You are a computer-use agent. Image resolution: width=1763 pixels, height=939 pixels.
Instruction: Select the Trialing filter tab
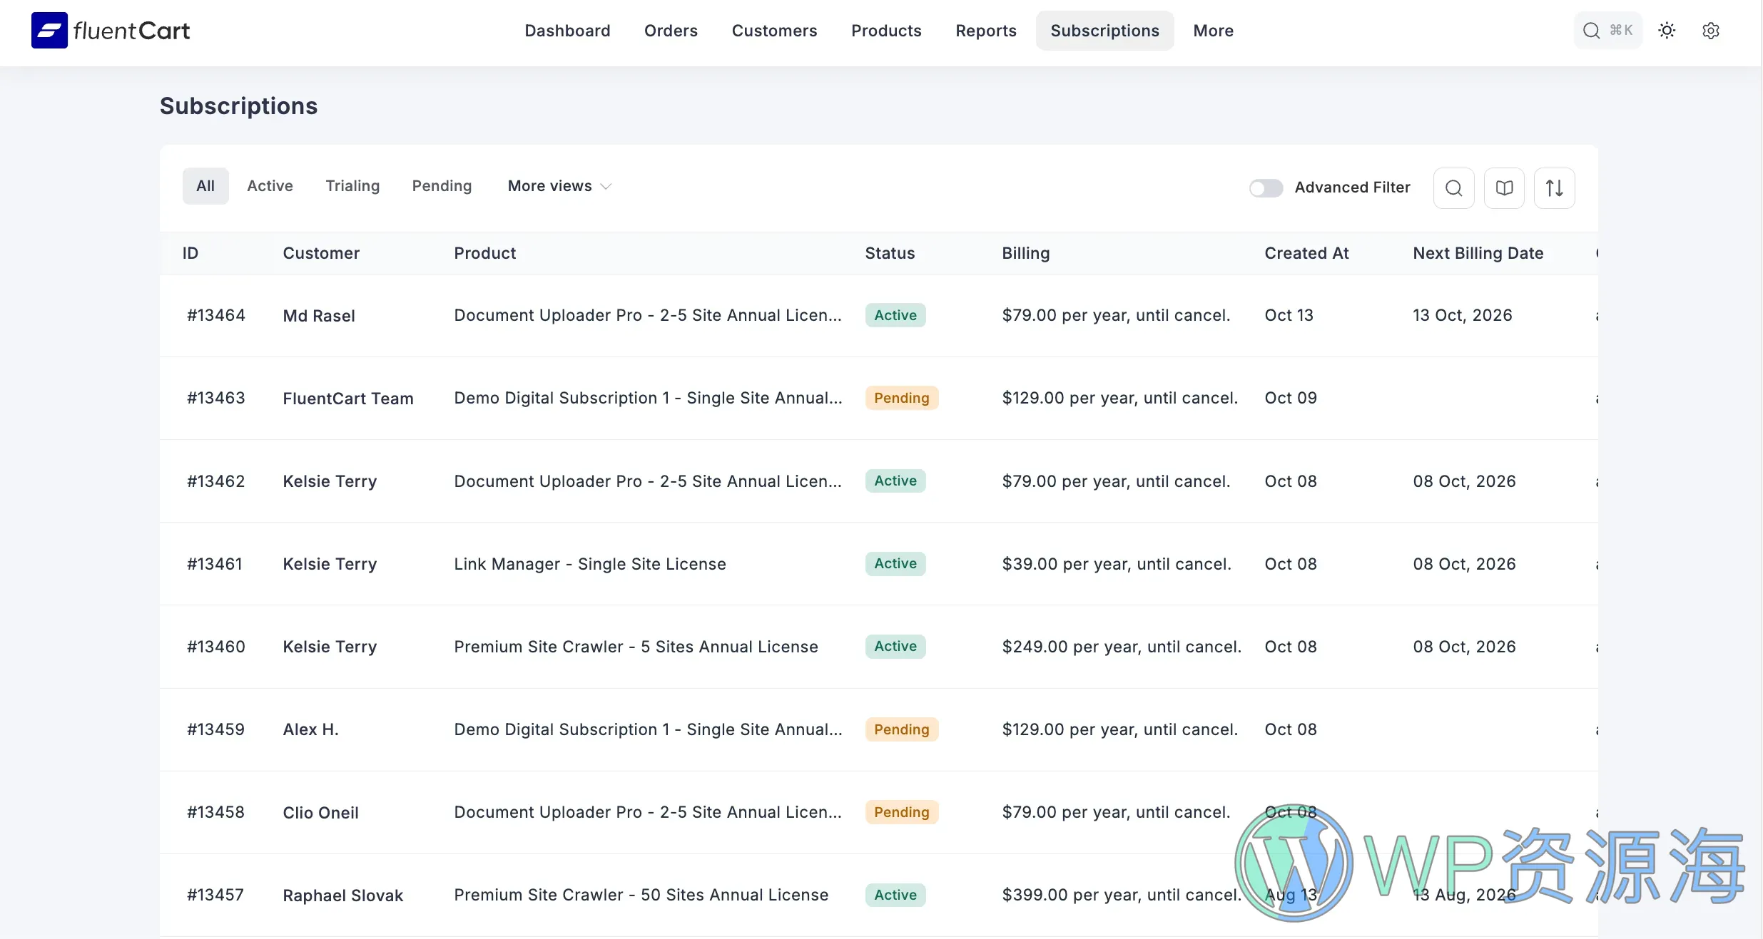tap(352, 185)
